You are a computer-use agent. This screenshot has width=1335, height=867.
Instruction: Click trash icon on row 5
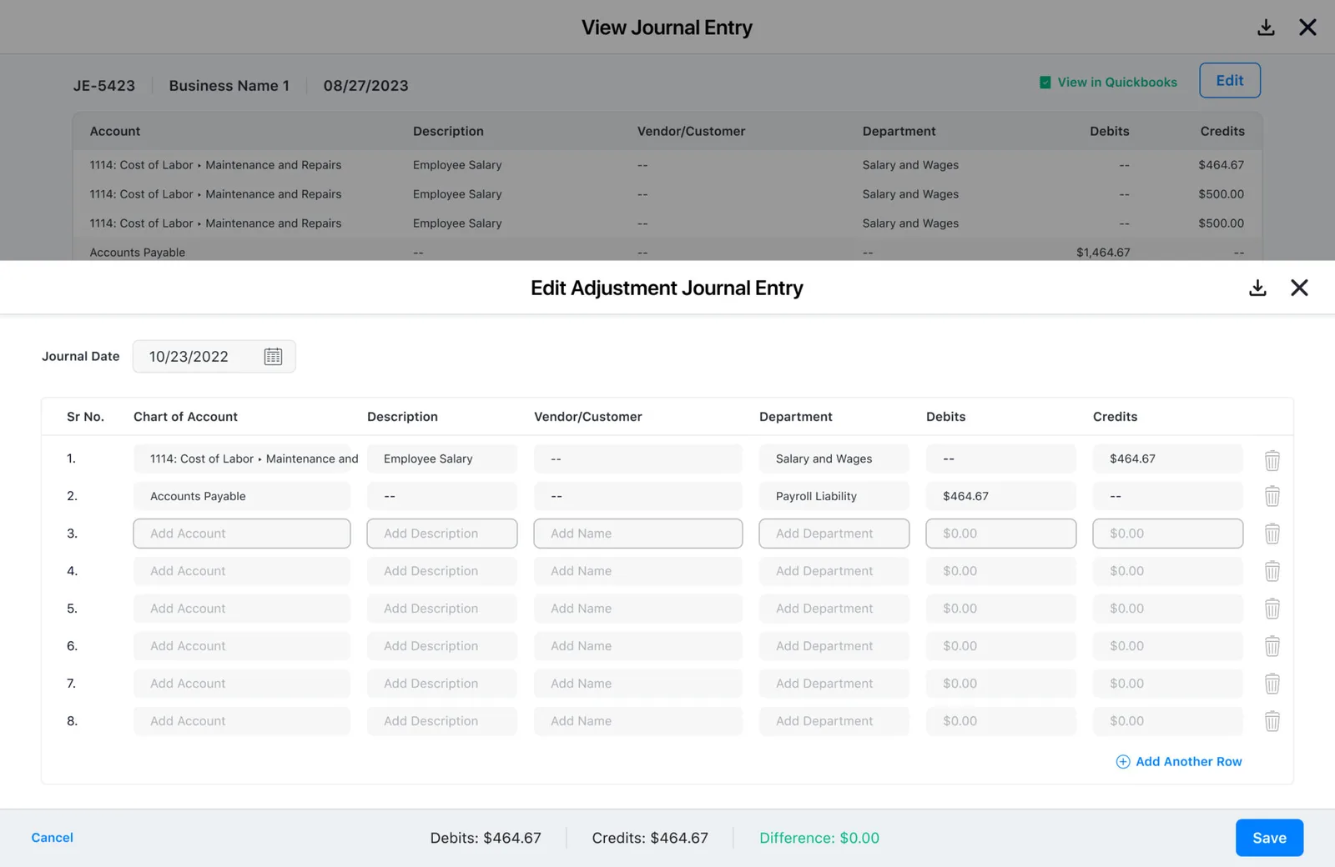[x=1272, y=609]
